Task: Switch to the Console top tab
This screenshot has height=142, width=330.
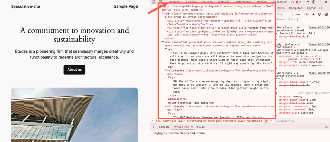Action: tap(191, 2)
